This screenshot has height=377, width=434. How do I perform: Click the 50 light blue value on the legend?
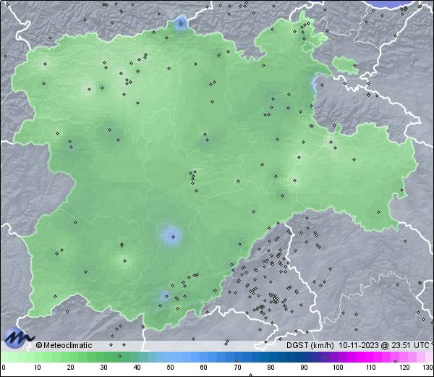[x=171, y=368]
